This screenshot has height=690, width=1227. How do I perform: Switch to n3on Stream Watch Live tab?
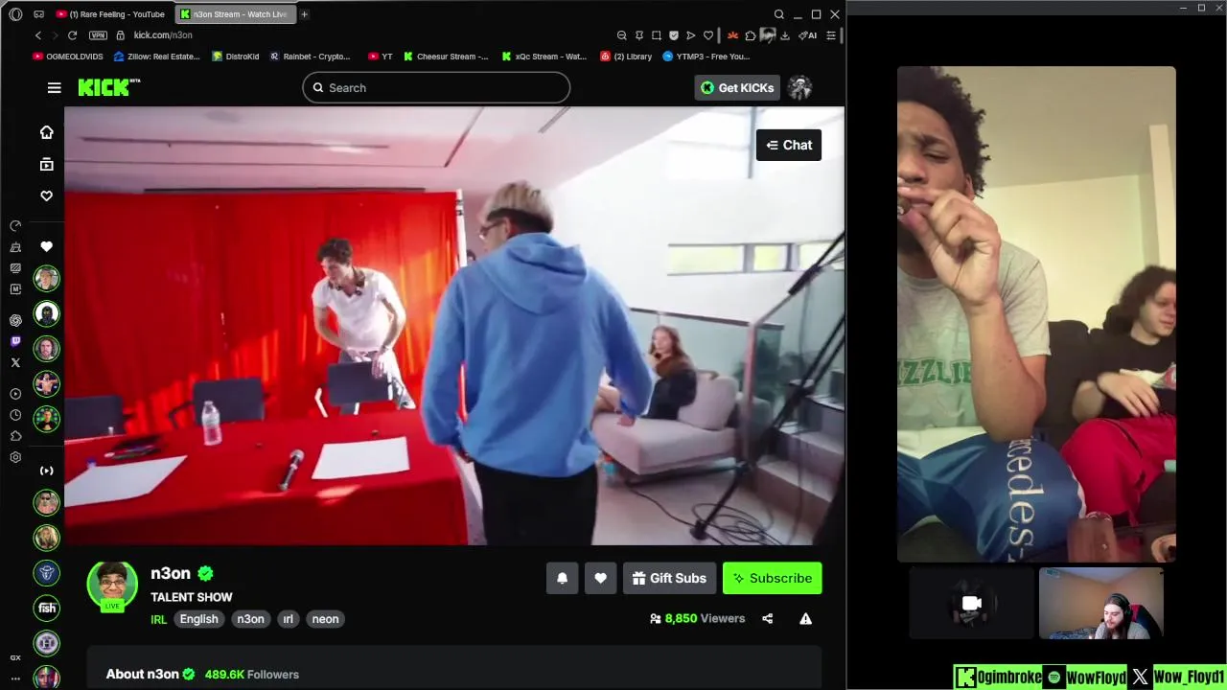pyautogui.click(x=235, y=14)
